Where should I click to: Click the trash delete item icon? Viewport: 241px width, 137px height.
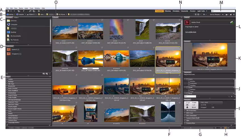[x=234, y=14]
